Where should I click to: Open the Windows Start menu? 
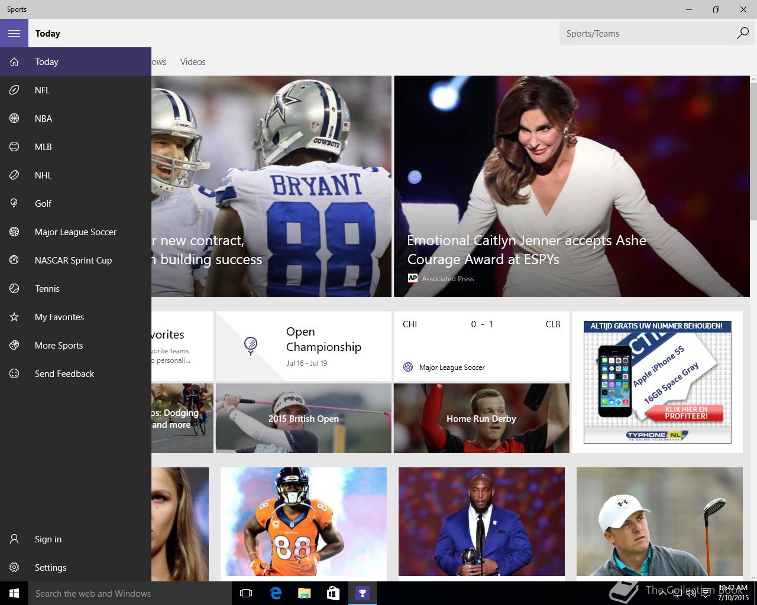pyautogui.click(x=14, y=593)
